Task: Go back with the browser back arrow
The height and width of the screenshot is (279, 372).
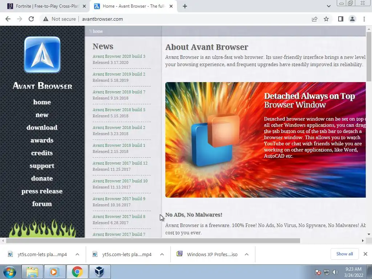Action: pyautogui.click(x=8, y=19)
